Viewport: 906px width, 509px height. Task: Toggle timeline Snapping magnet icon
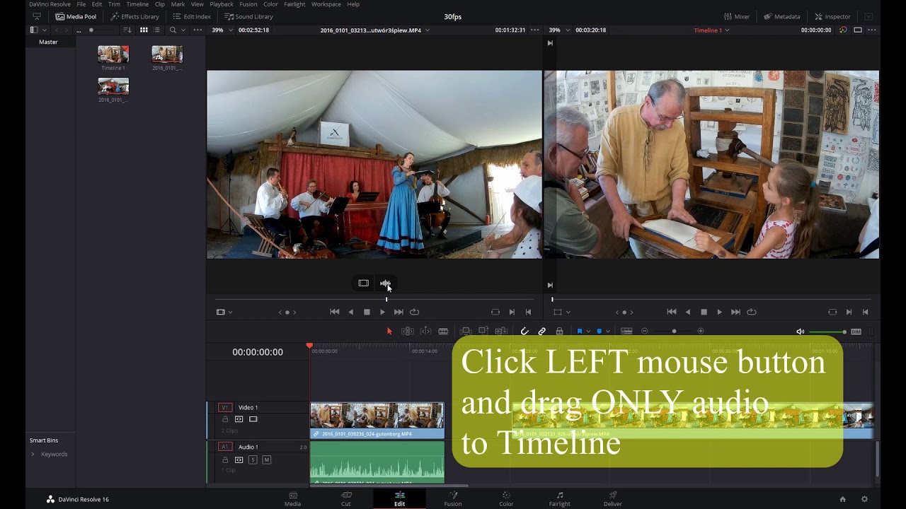[524, 331]
